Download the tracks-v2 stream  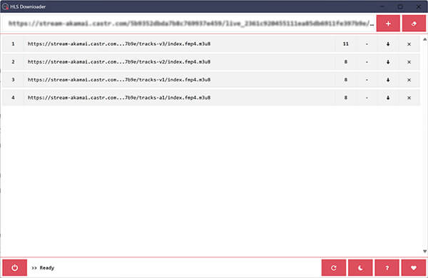click(388, 62)
